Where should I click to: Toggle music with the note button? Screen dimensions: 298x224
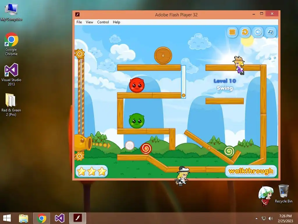[270, 32]
